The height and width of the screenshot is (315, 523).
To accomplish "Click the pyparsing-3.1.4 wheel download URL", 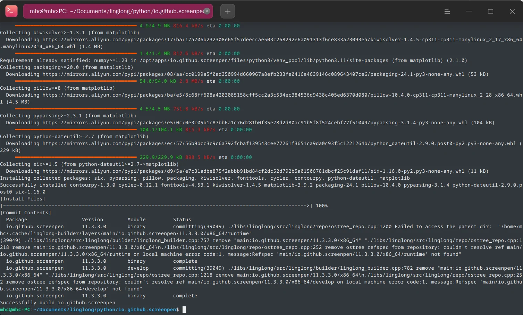I will tap(255, 123).
